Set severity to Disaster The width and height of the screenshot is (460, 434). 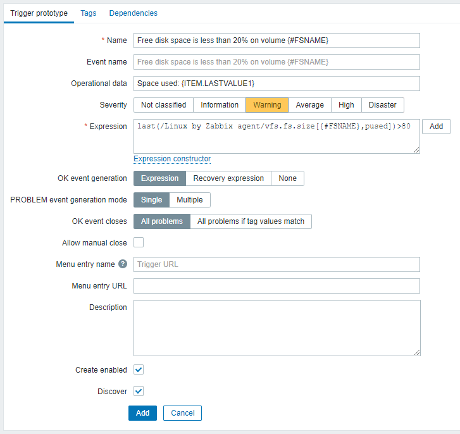383,105
